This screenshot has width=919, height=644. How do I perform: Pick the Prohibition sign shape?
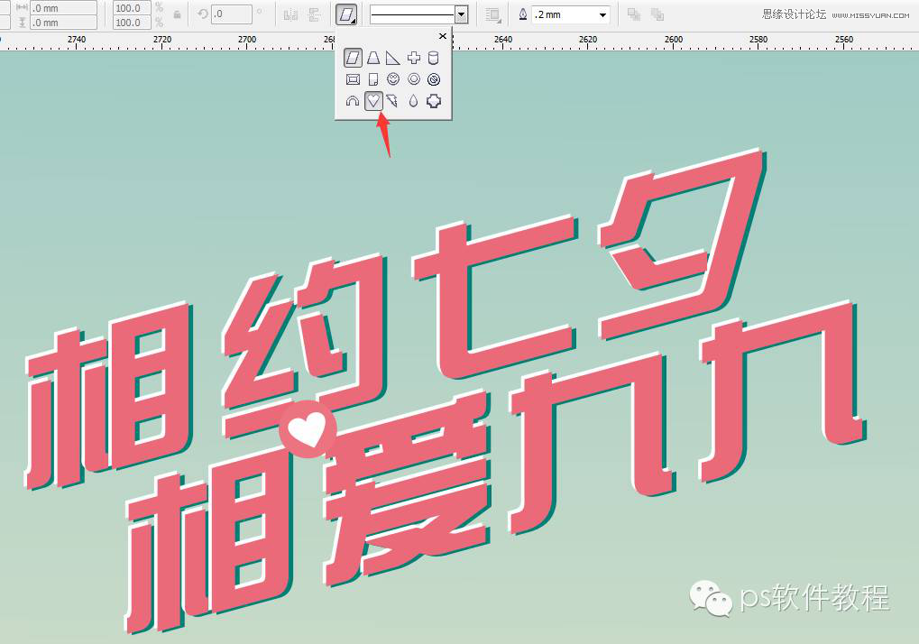[x=434, y=78]
